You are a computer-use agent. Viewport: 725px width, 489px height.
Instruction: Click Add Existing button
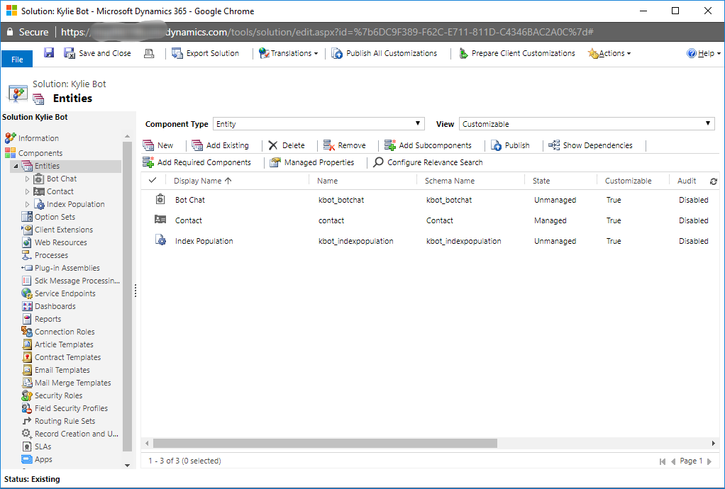coord(220,145)
